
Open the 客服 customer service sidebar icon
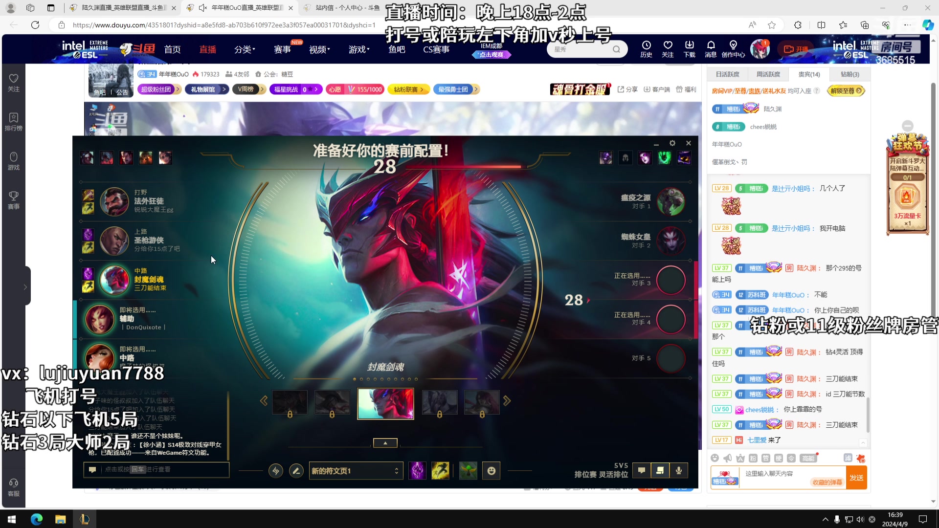coord(14,487)
